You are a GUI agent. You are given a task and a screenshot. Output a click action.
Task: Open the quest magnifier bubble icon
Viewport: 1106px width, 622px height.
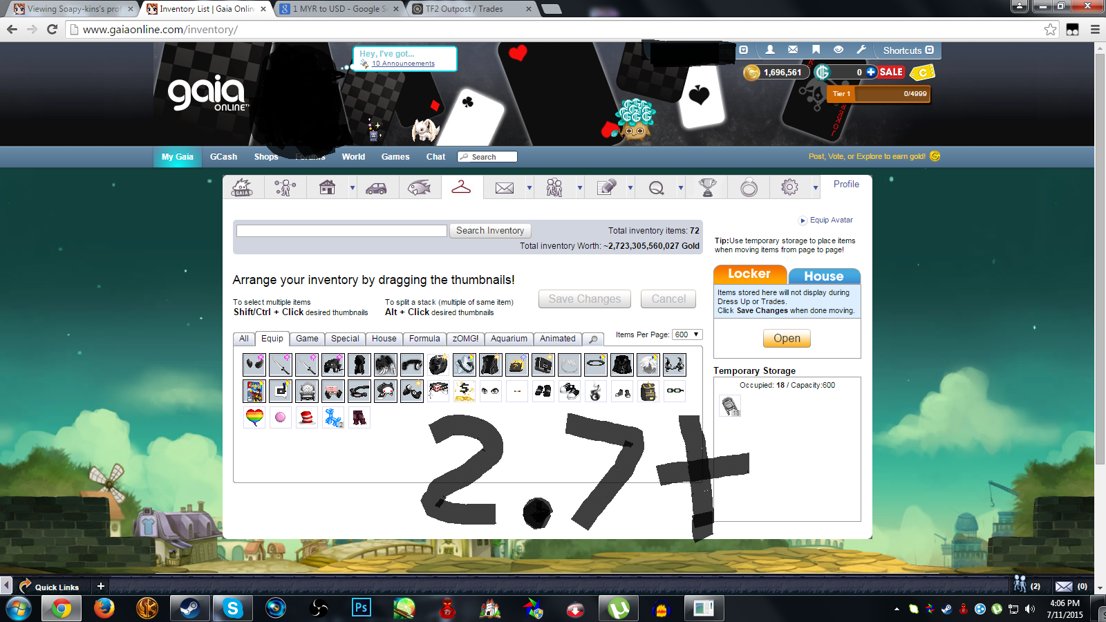[x=657, y=188]
